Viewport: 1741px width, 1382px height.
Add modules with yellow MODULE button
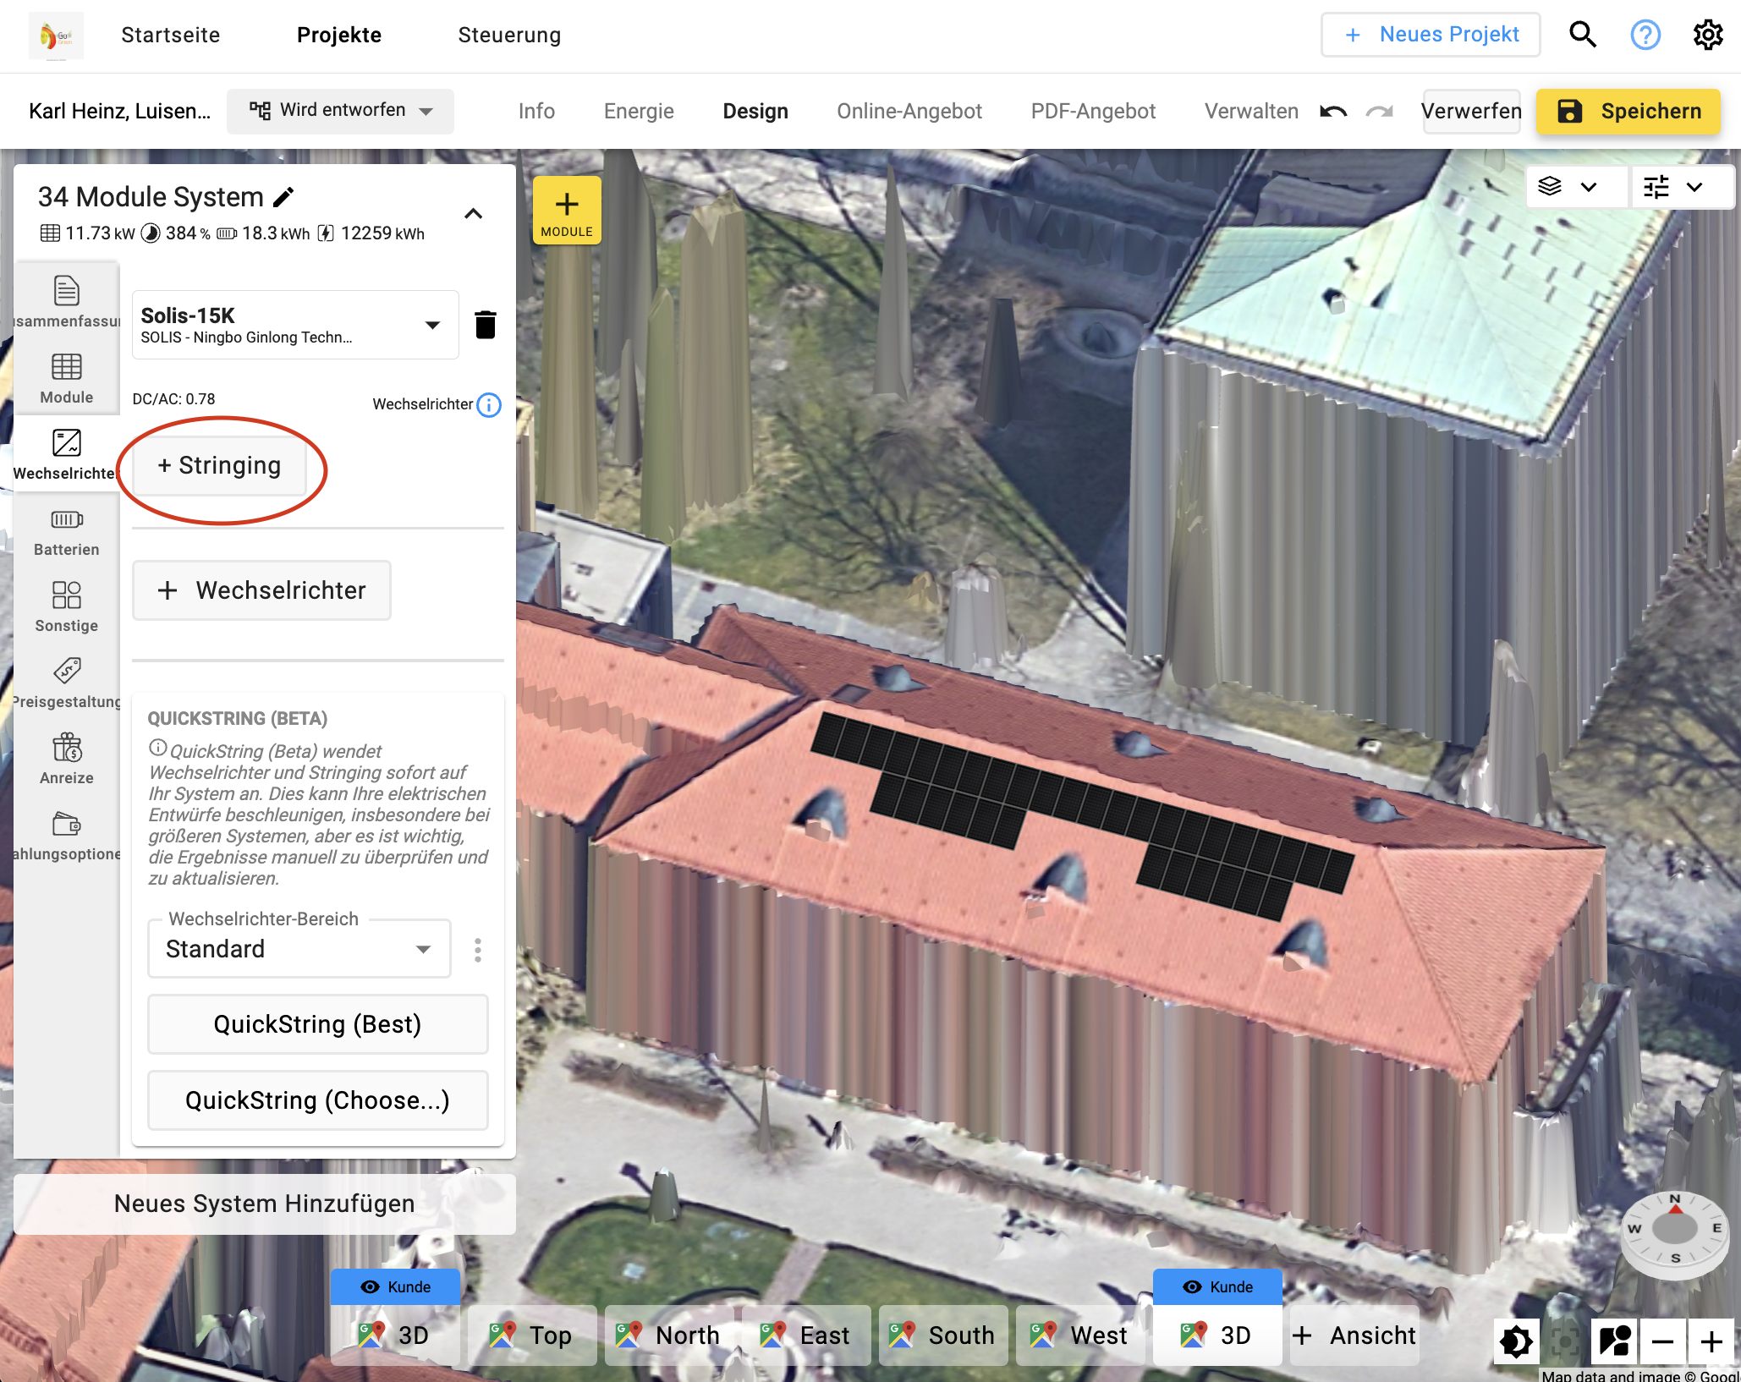coord(567,211)
